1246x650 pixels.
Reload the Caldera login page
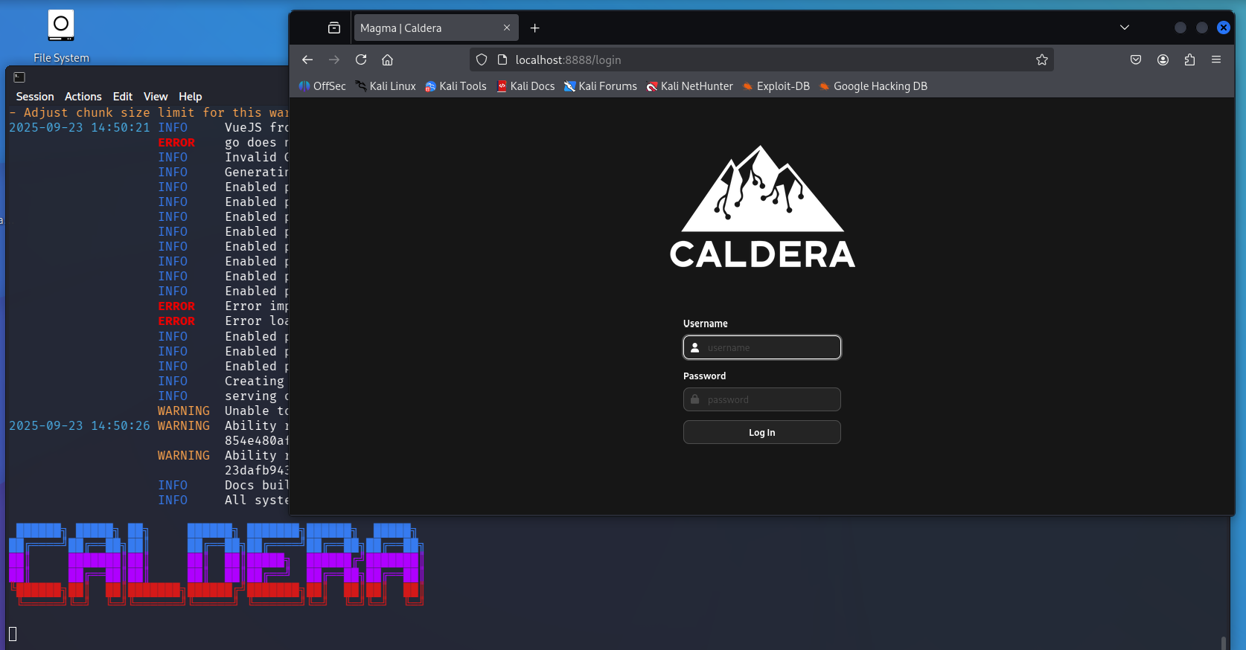361,59
